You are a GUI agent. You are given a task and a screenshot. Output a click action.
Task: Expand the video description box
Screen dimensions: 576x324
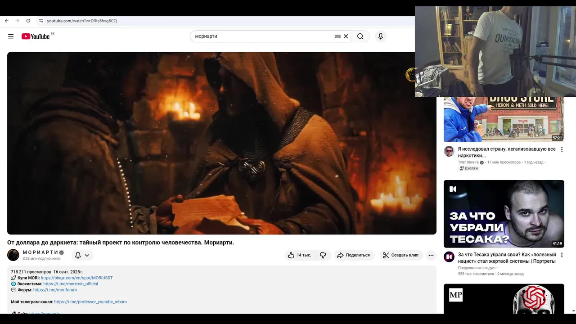222,290
